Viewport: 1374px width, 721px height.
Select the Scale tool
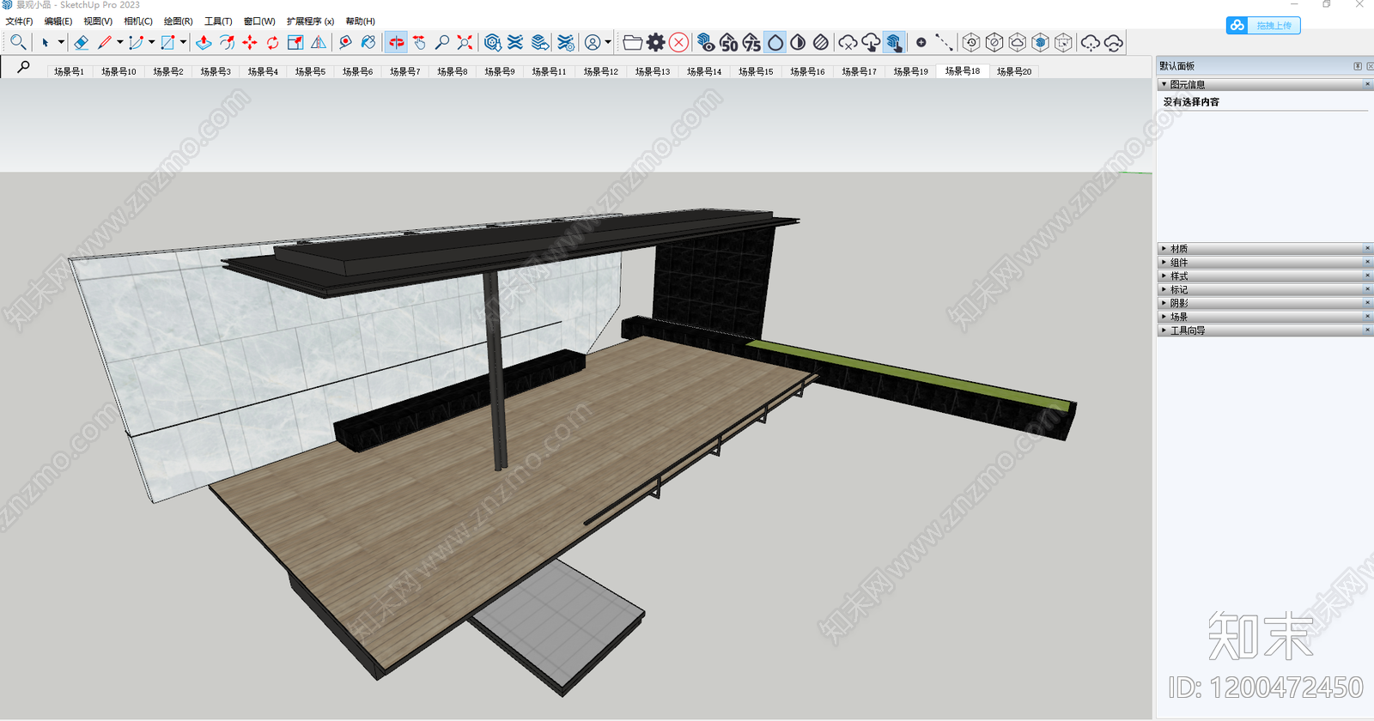coord(295,42)
